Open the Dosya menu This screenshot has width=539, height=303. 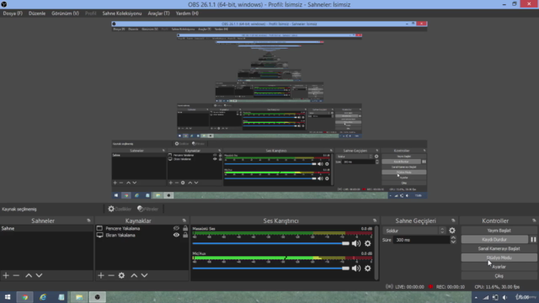(x=13, y=13)
